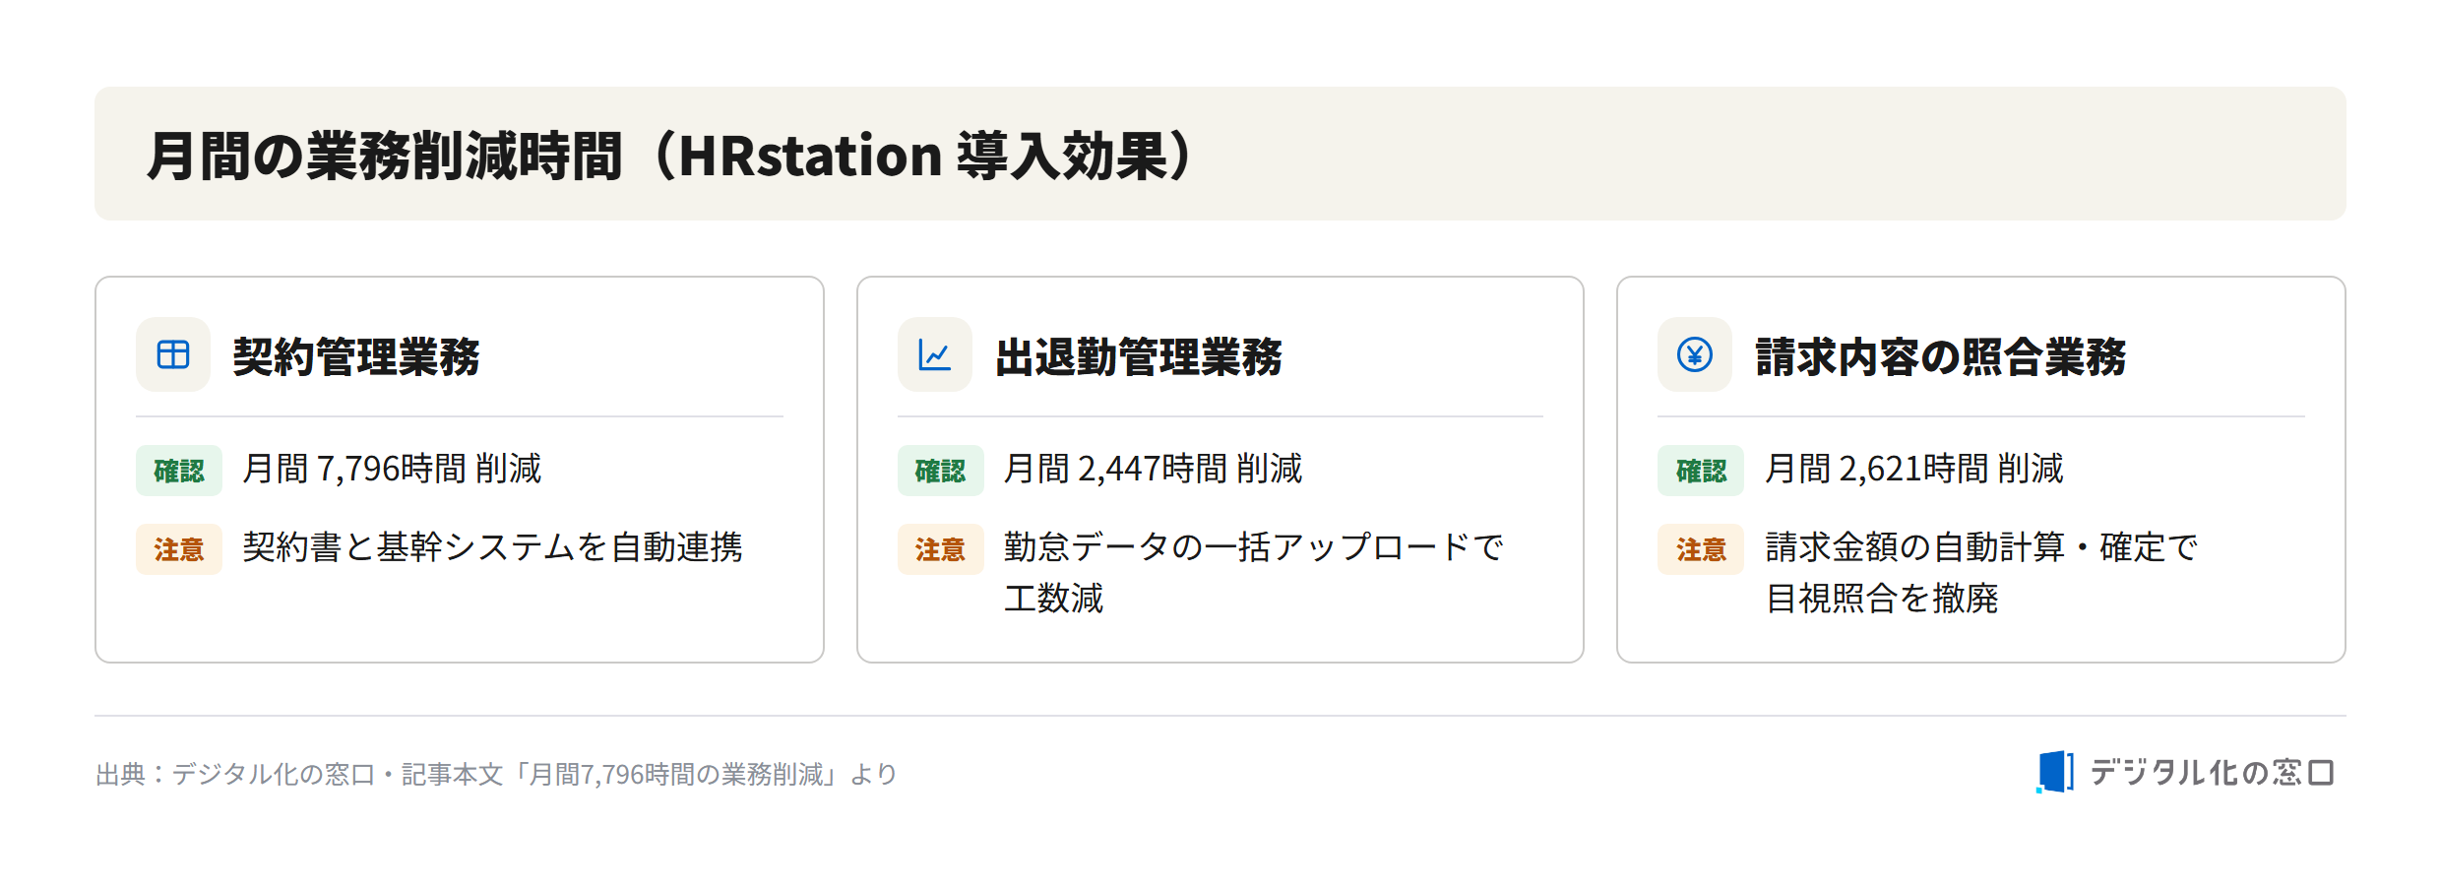Click the title 月間の業務削減時間（HRstation 導入効果）
The height and width of the screenshot is (888, 2441).
[x=672, y=156]
